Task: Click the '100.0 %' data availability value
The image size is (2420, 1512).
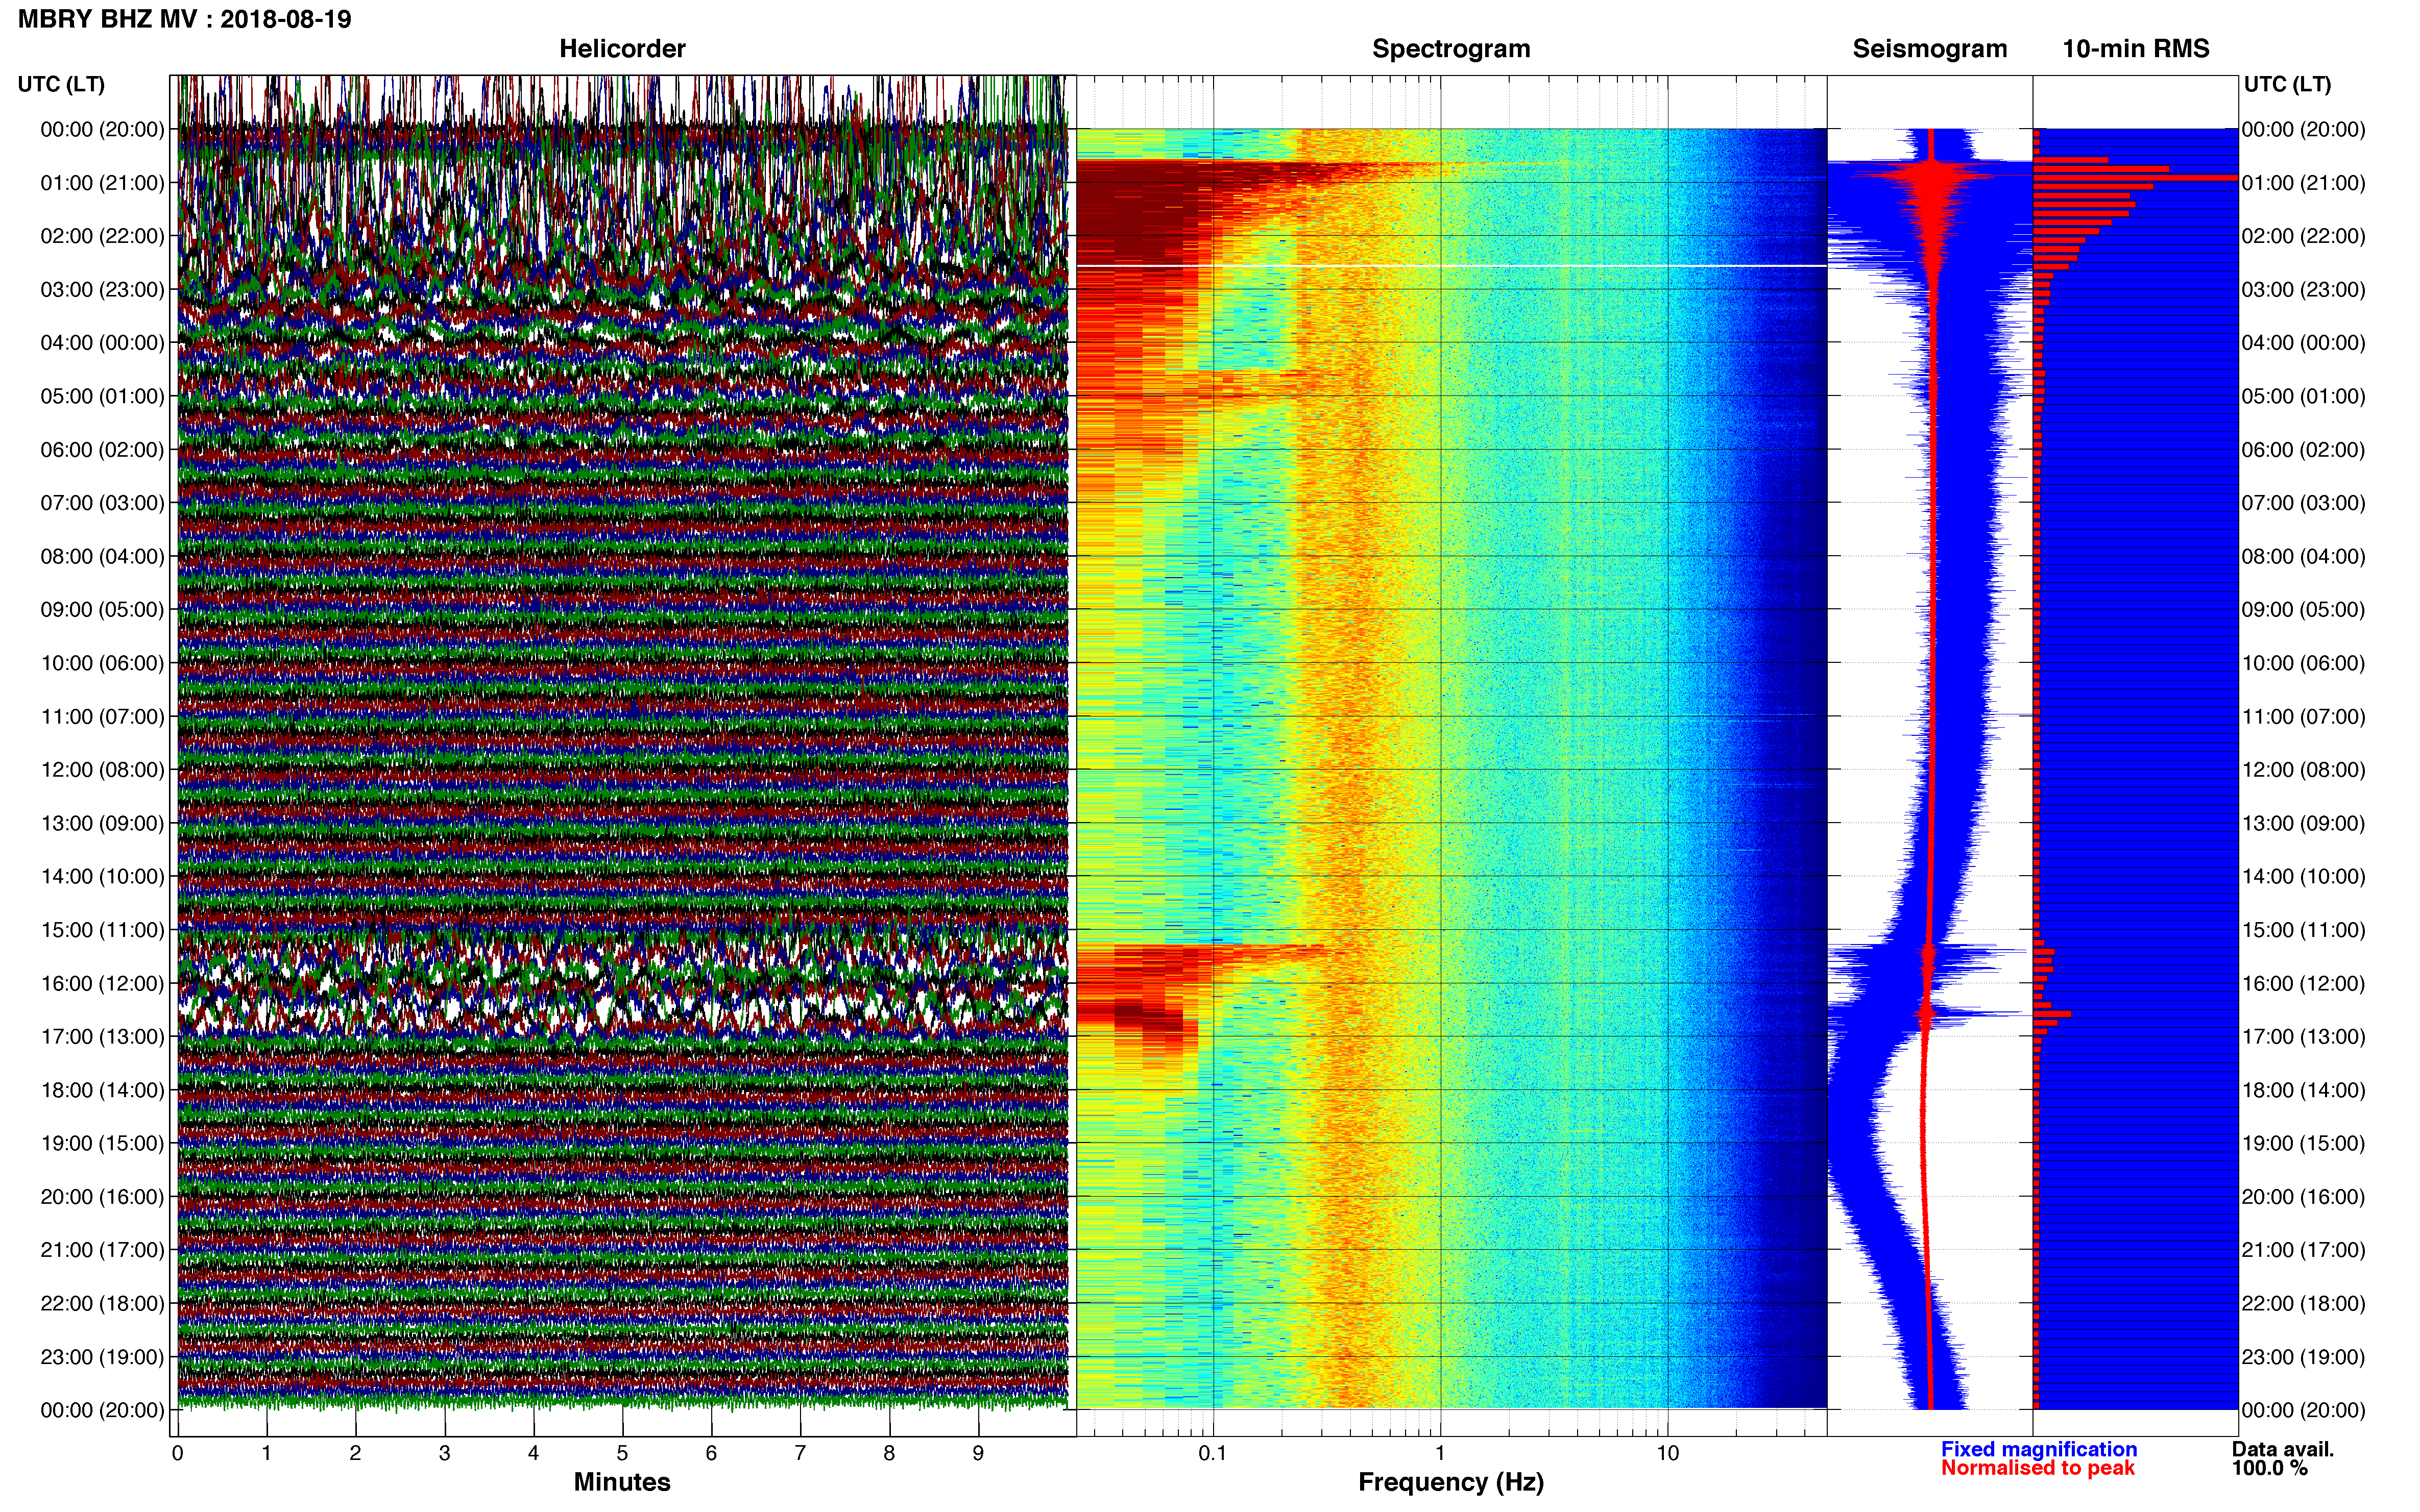Action: click(x=2269, y=1468)
